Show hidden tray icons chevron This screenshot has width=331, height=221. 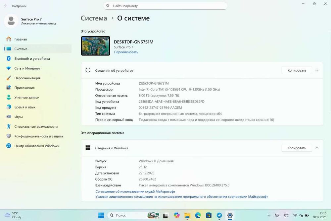(269, 215)
